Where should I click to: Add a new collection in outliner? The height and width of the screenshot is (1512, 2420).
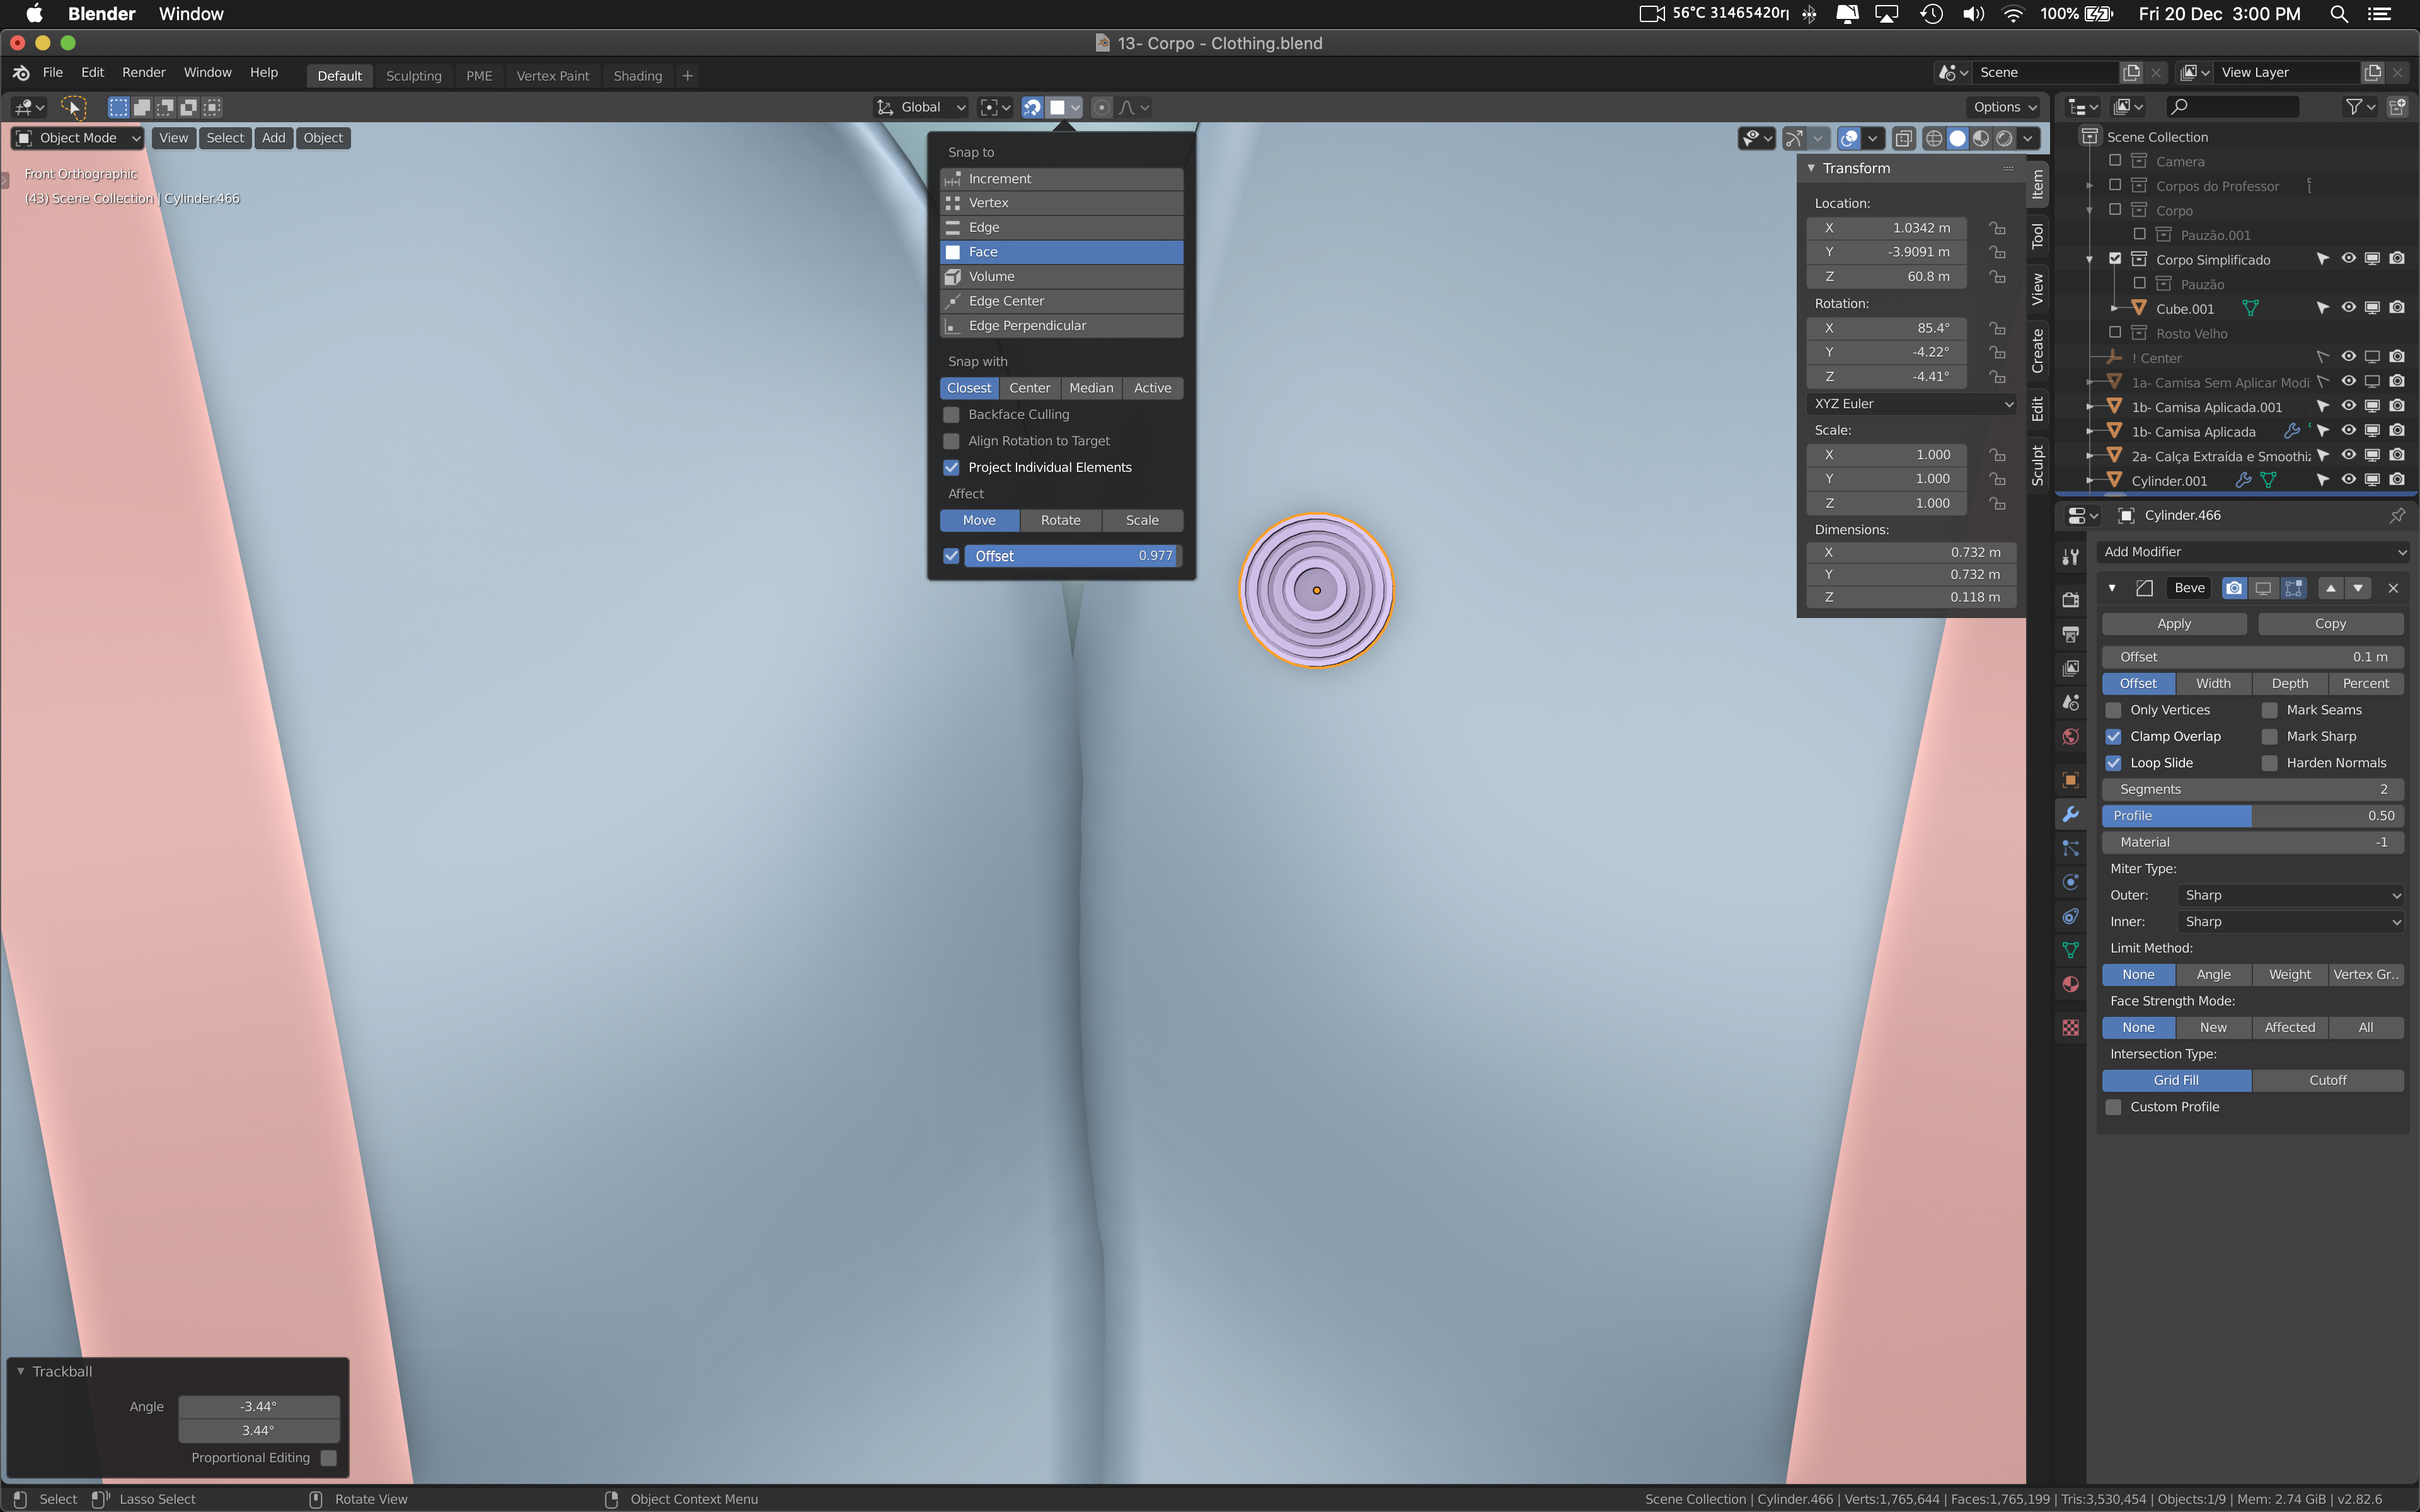coord(2396,107)
